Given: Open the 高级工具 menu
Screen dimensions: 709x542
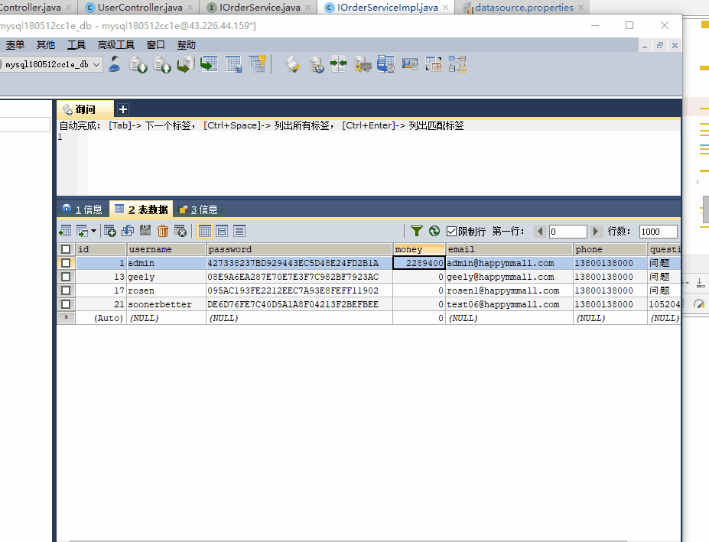Looking at the screenshot, I should click(115, 45).
